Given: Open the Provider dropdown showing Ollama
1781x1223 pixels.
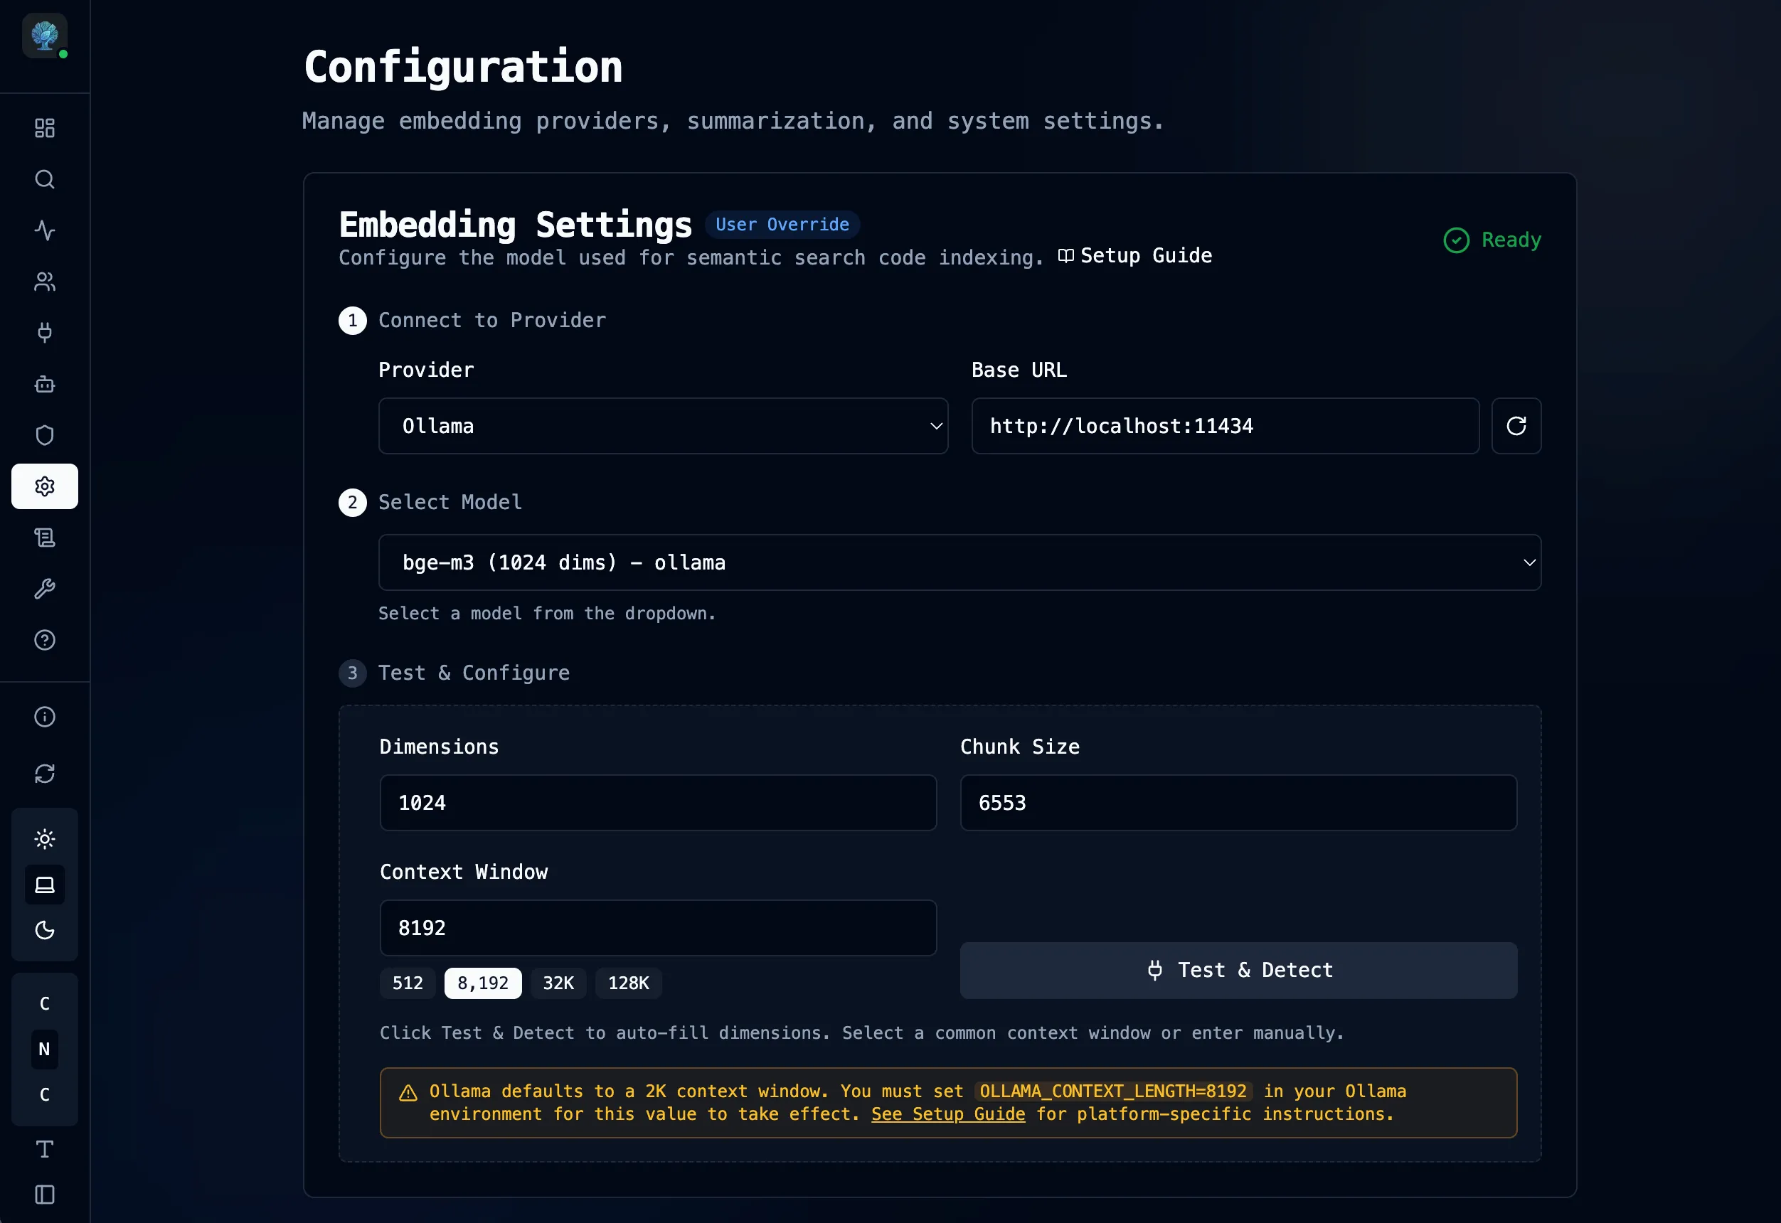Looking at the screenshot, I should [663, 426].
